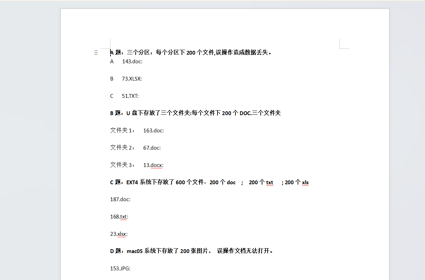Click the '51.TXT:' text
425x280 pixels.
click(x=130, y=96)
